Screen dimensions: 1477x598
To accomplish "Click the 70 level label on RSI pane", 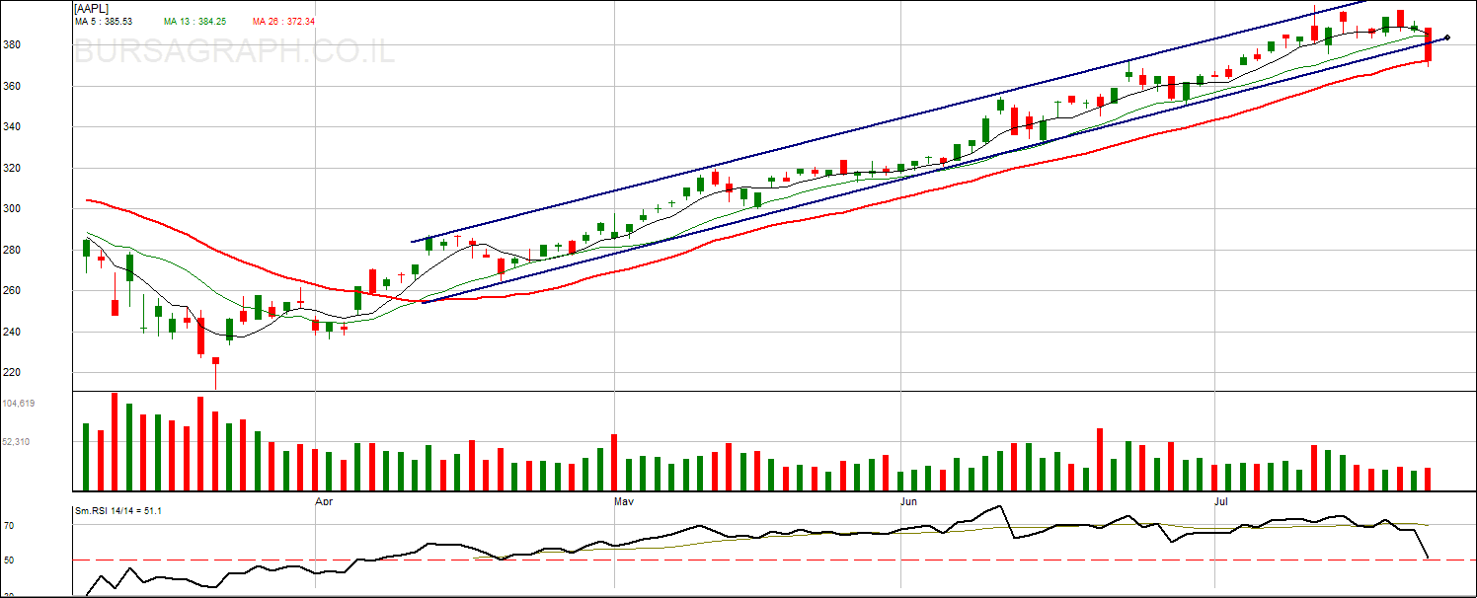I will pos(8,527).
